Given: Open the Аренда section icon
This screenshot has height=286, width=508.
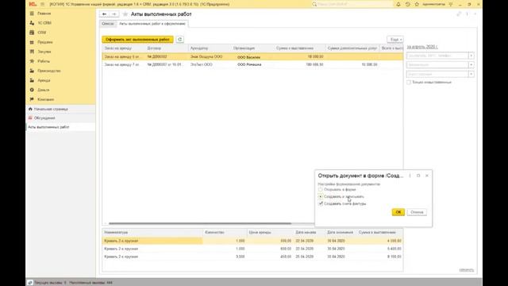Looking at the screenshot, I should (x=32, y=80).
